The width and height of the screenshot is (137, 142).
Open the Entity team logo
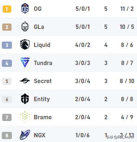coord(25,99)
